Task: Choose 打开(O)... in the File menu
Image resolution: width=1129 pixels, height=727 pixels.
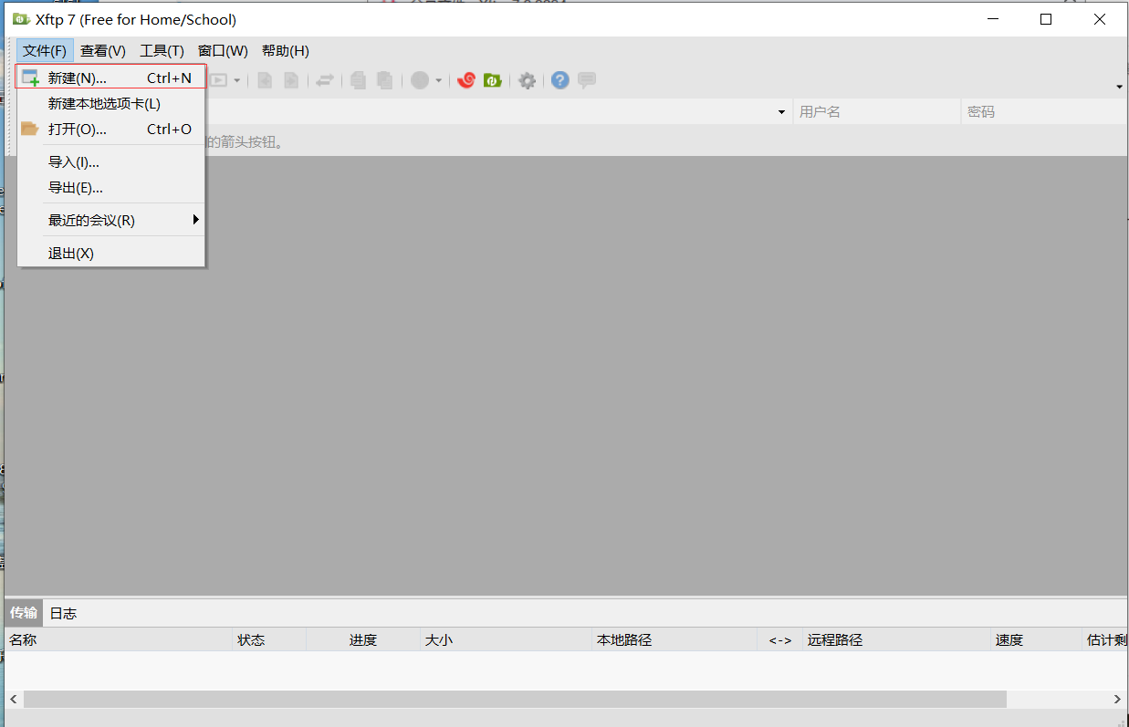Action: point(111,130)
